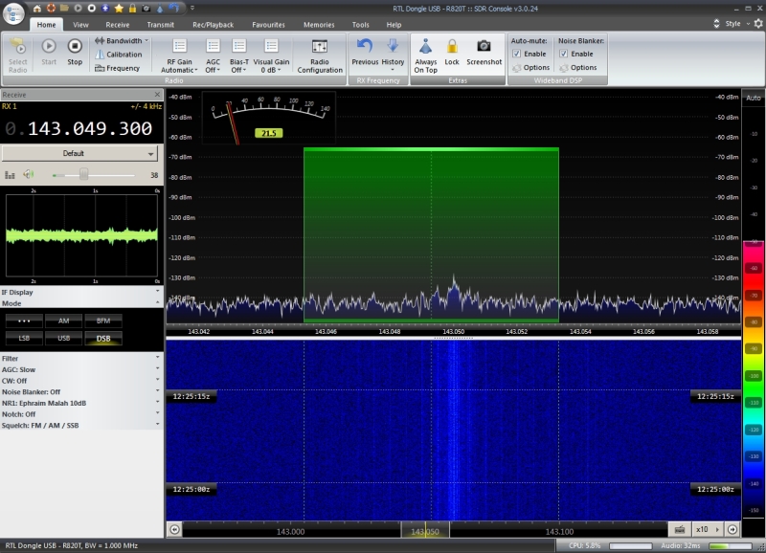Switch to the Transmit tab
This screenshot has width=766, height=553.
pyautogui.click(x=160, y=25)
